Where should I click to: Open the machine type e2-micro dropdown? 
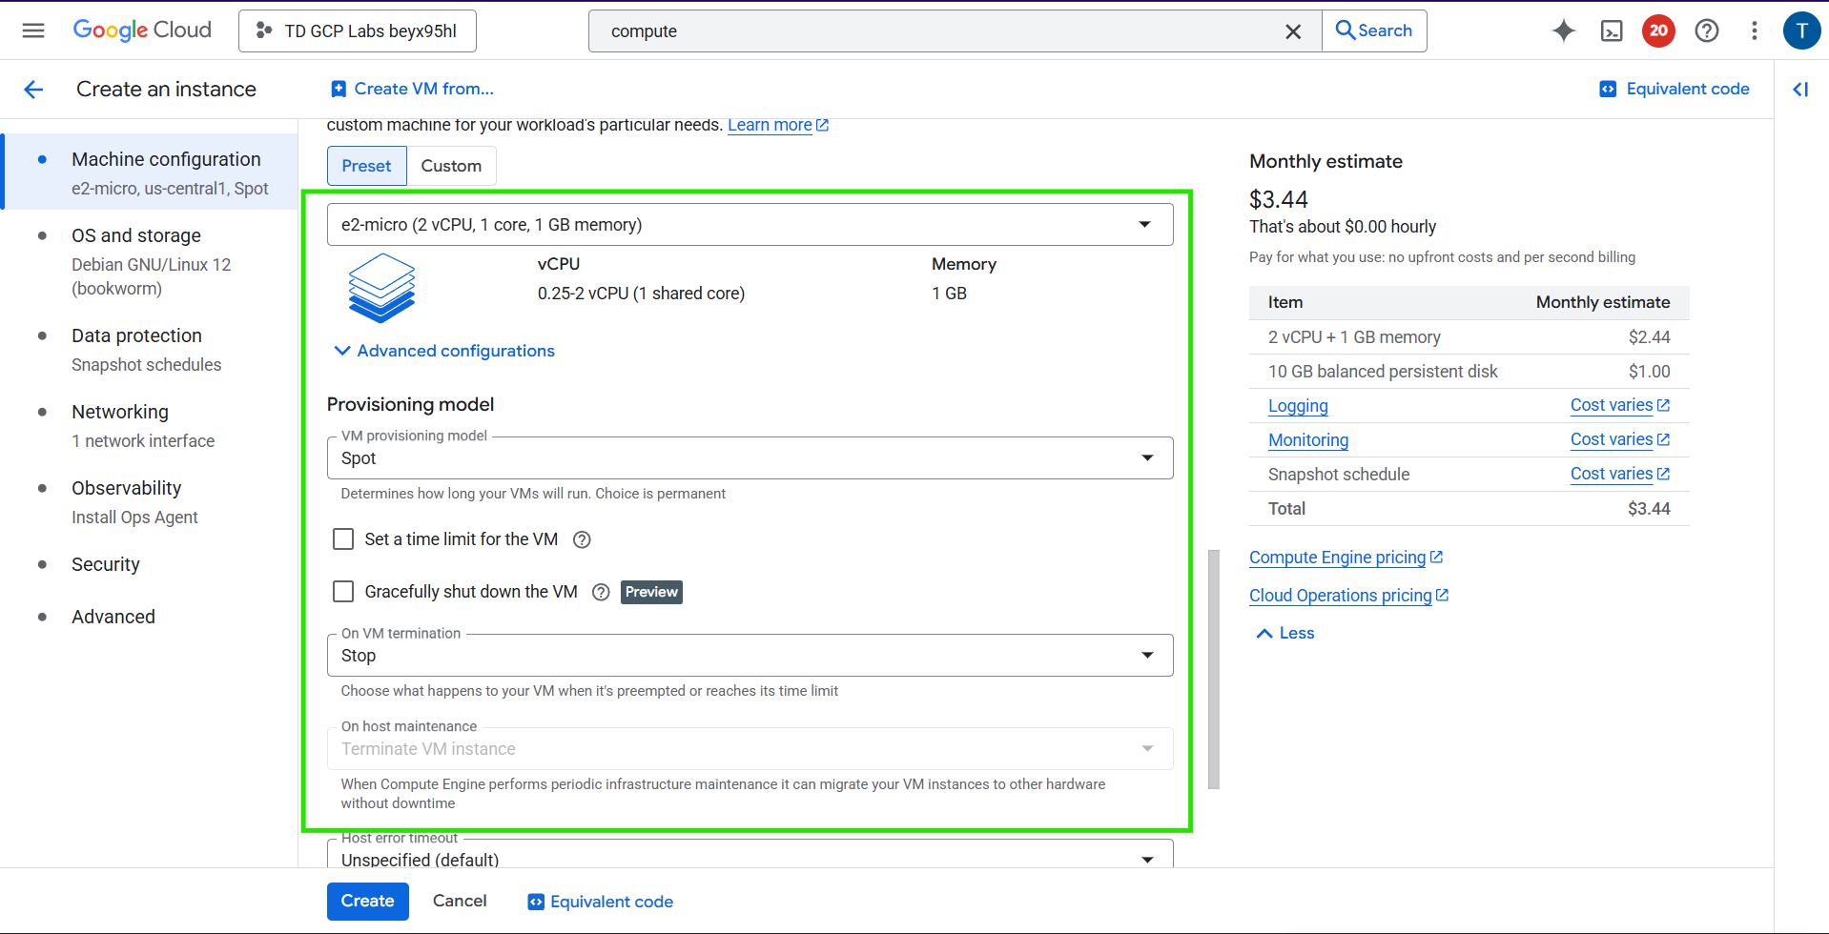click(x=750, y=225)
